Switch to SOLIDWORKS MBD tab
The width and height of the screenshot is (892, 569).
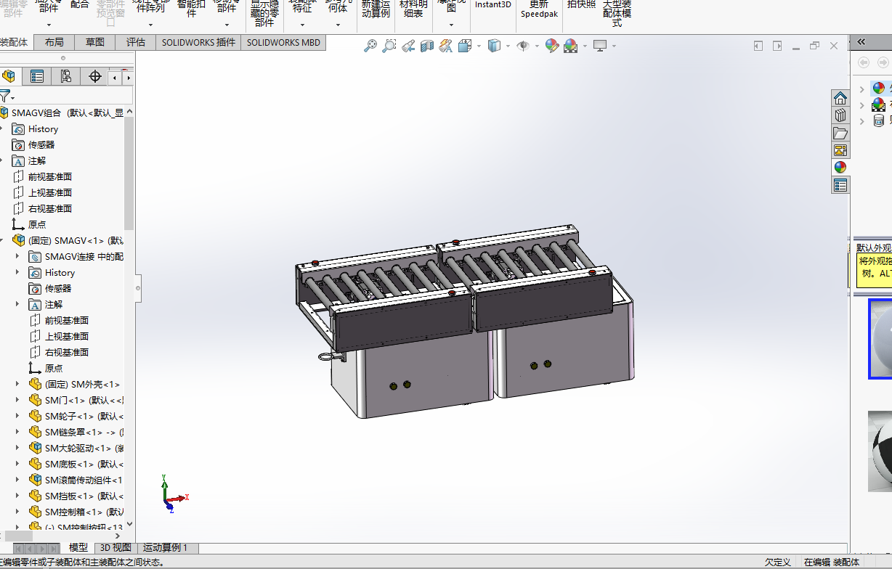point(283,42)
